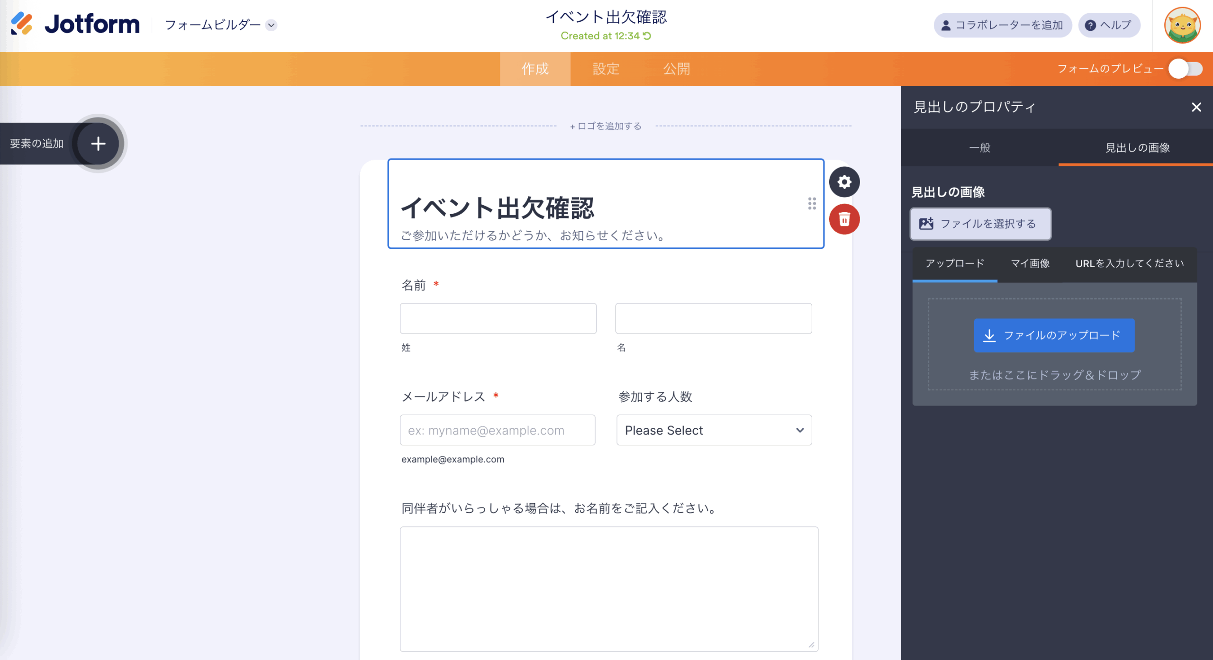Click ファイルのアップロード upload button
Screen dimensions: 1213x660
[1054, 335]
